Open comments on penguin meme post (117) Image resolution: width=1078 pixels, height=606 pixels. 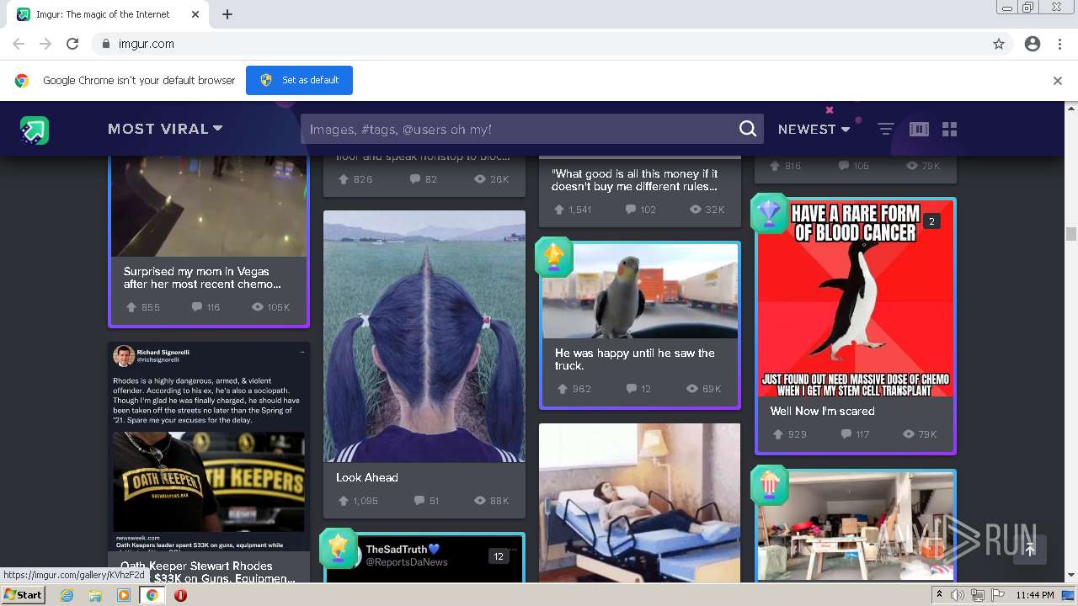pyautogui.click(x=855, y=434)
